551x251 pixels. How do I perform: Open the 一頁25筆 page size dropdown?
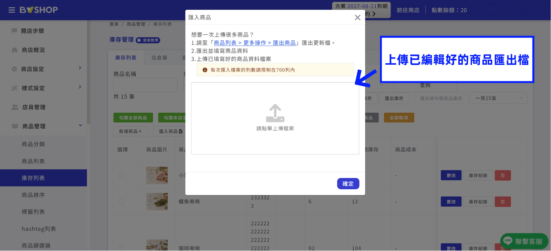498,98
